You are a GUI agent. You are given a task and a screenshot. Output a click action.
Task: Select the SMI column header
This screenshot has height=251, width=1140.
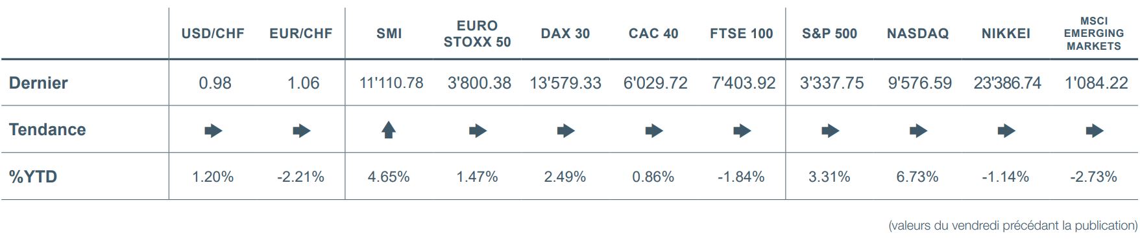[389, 34]
